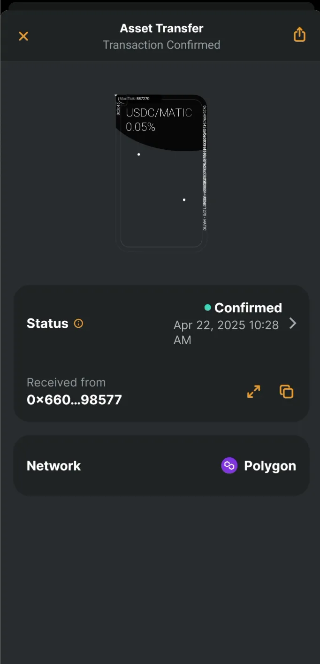Viewport: 320px width, 664px height.
Task: Open the share options via the share icon
Action: (x=299, y=34)
